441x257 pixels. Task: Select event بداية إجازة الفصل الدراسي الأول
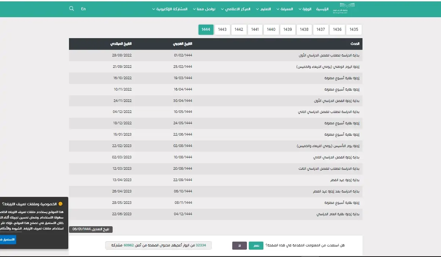point(336,101)
